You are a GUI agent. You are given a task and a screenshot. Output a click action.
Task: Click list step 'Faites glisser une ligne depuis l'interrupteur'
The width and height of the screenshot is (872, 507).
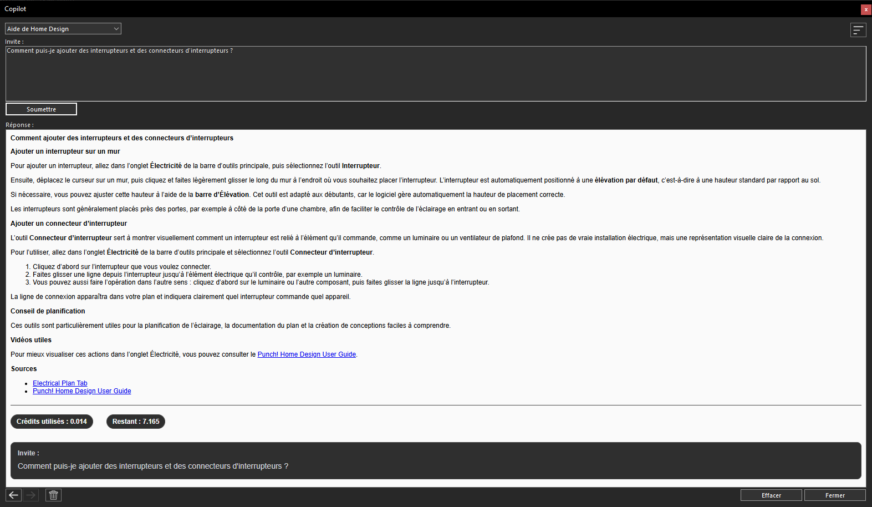click(x=197, y=275)
